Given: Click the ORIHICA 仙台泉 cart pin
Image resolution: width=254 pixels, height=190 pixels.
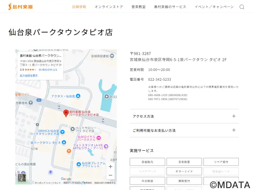Looking at the screenshot, I should click(62, 132).
